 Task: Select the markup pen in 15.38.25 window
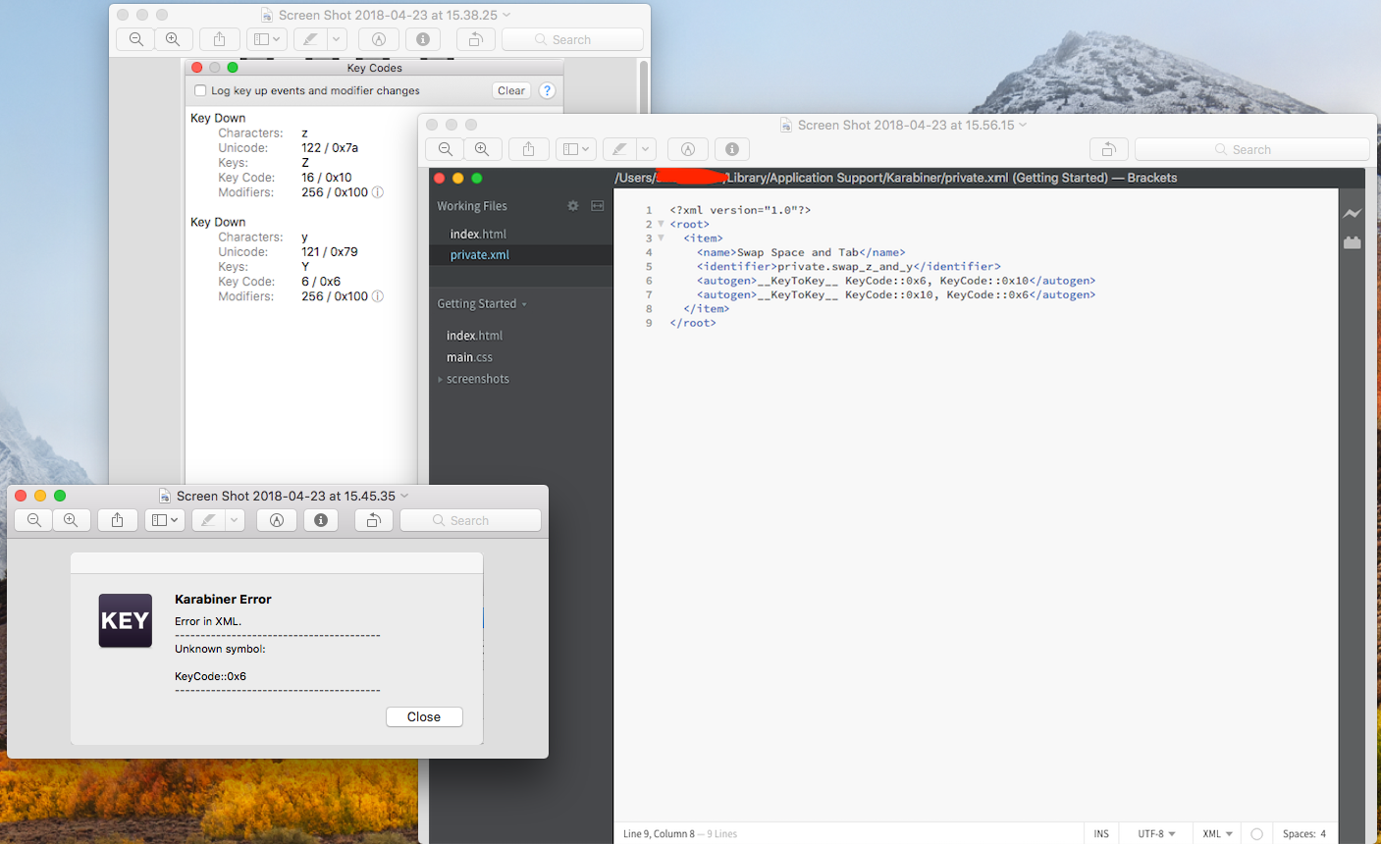click(x=310, y=39)
